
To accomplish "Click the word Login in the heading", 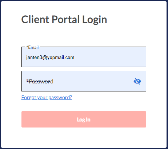I will 95,20.
